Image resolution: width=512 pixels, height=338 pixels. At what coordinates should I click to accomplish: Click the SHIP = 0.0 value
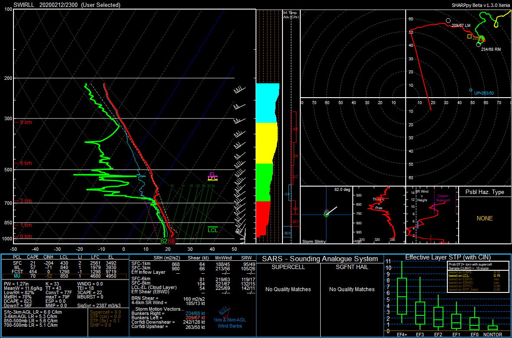(101, 325)
